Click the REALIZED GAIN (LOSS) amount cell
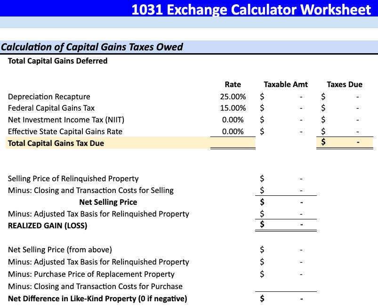Screen dimensions: 378x306 click(x=286, y=225)
